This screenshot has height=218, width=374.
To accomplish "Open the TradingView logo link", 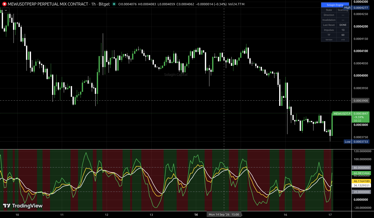I will tap(23, 206).
